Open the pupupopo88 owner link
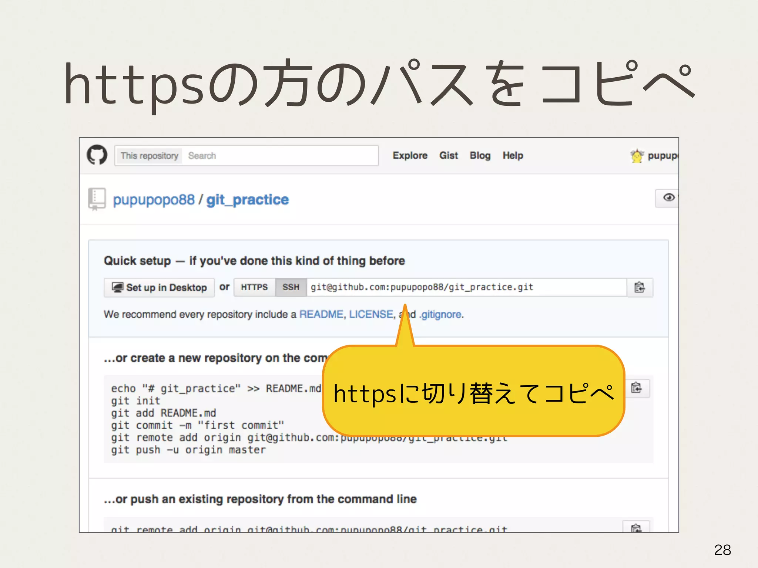The height and width of the screenshot is (568, 758). tap(154, 200)
